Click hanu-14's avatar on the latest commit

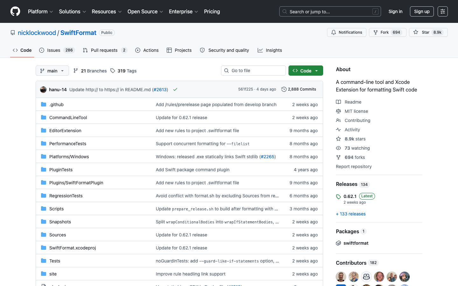click(43, 90)
